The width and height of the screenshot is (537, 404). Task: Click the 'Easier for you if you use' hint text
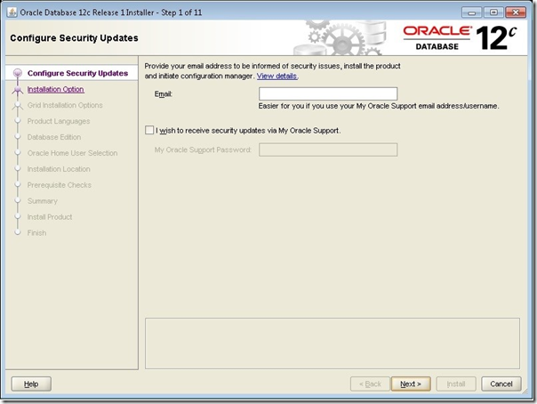[x=379, y=106]
